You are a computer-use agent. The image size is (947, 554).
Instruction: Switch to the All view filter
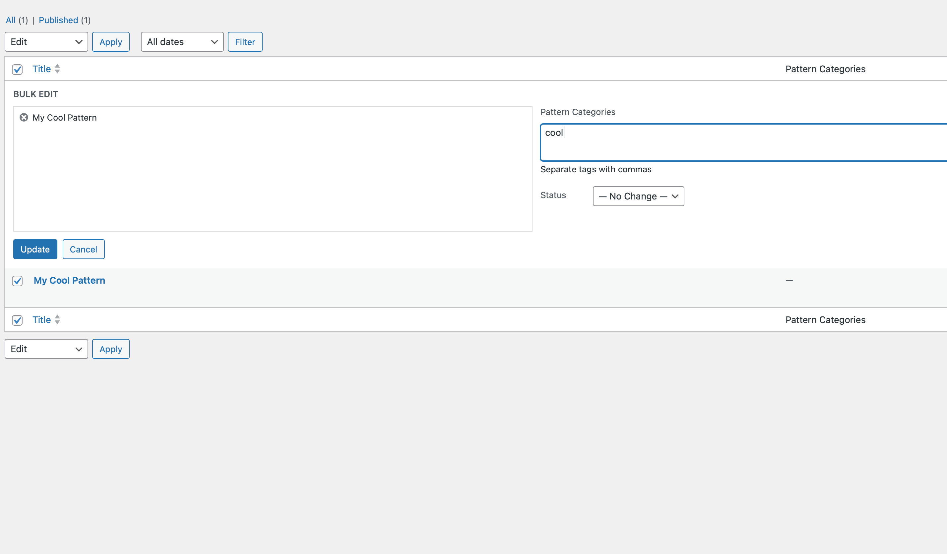(11, 20)
